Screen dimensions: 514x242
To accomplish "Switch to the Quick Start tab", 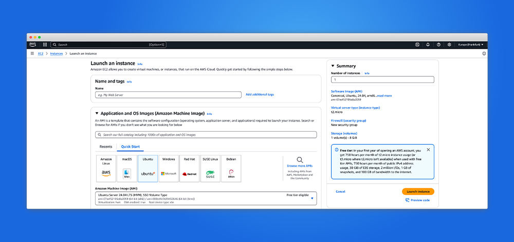I will coord(131,147).
